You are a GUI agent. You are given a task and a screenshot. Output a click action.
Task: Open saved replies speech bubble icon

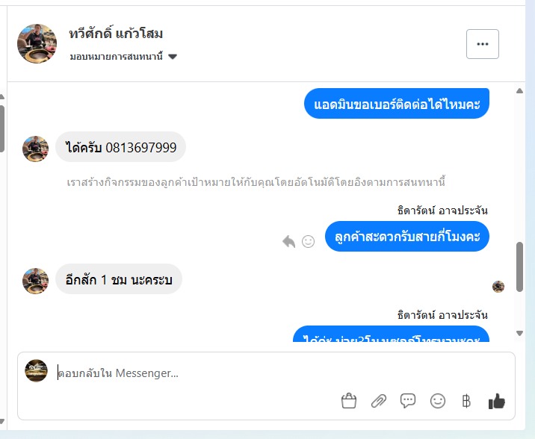[x=408, y=402]
